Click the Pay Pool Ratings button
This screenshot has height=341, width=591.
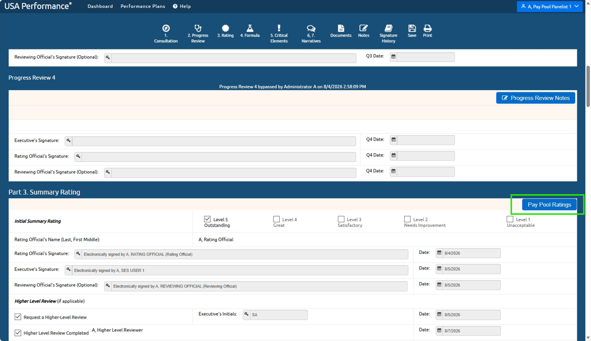click(x=549, y=205)
